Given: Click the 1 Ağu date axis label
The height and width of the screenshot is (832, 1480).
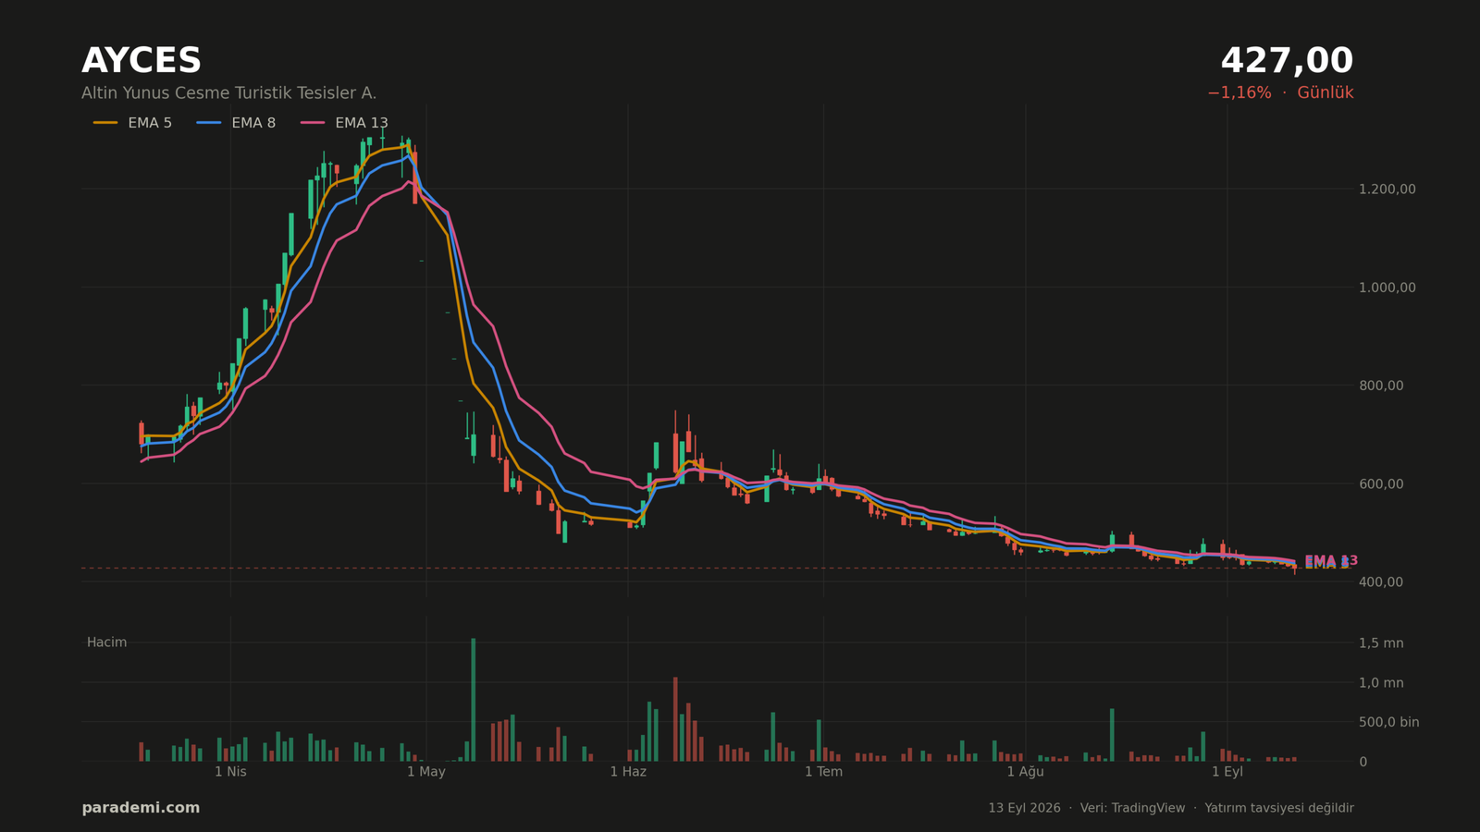Looking at the screenshot, I should tap(1025, 772).
